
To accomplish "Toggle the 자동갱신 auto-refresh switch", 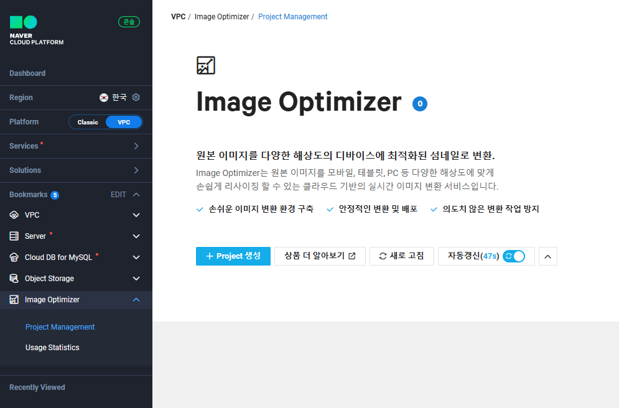I will coord(514,256).
